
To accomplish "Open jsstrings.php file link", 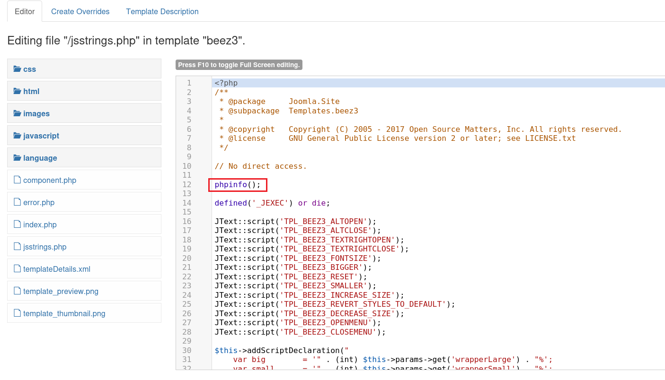I will [x=45, y=247].
